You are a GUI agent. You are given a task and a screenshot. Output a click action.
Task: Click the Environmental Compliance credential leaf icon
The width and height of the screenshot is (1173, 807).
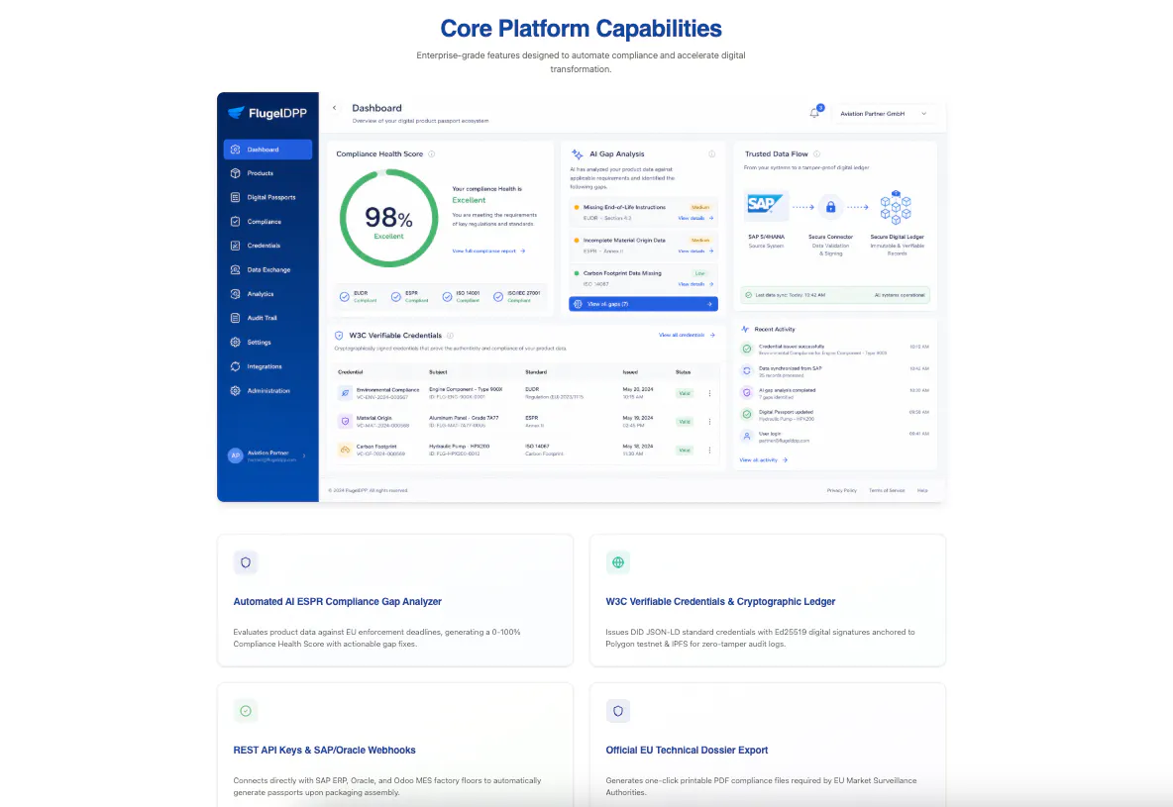coord(345,393)
